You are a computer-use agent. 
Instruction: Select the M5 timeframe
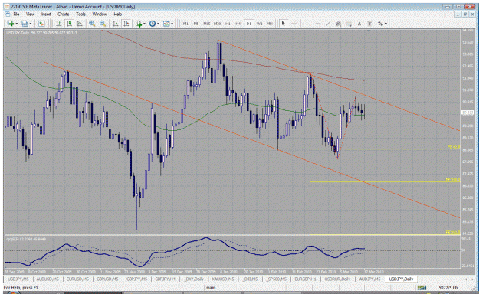[x=196, y=24]
